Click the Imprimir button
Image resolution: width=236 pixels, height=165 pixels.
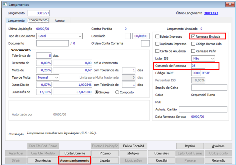click(x=190, y=146)
